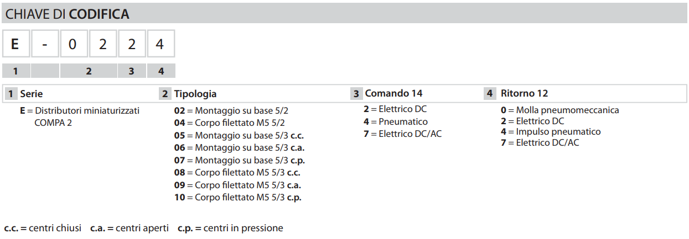The height and width of the screenshot is (239, 689).
Task: Click the code box showing digit 0
Action: point(74,44)
